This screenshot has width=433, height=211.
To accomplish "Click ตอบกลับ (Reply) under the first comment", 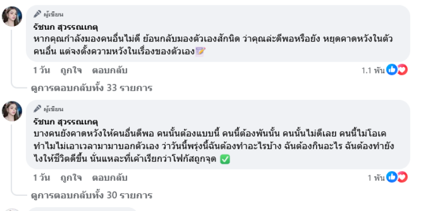I will 110,71.
